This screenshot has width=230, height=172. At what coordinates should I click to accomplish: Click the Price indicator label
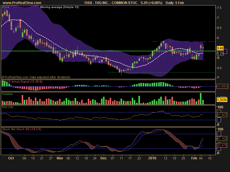5,7
